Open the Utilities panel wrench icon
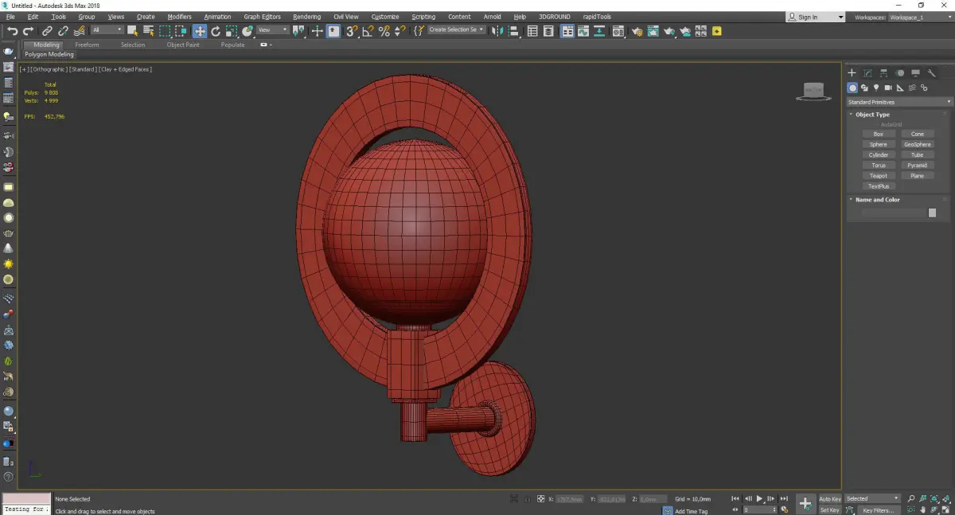 932,73
